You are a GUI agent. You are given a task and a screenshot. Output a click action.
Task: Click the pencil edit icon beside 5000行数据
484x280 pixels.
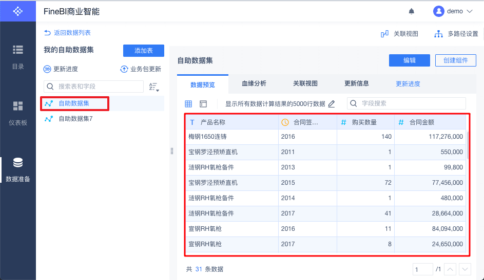click(x=332, y=104)
